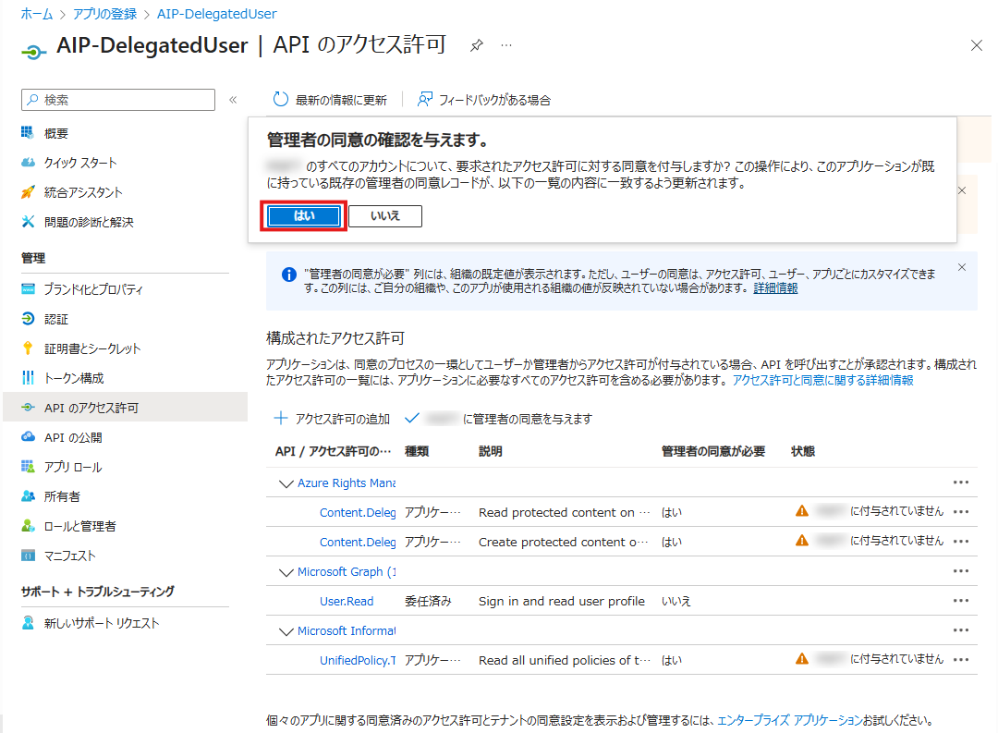Viewport: 998px width, 733px height.
Task: Collapse the Microsoft Graph group chevron
Action: pyautogui.click(x=286, y=572)
